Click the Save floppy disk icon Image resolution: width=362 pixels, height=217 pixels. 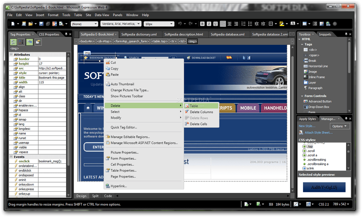(41, 24)
